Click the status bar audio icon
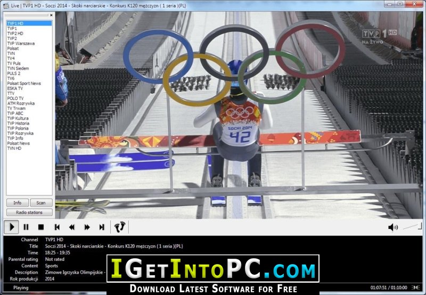Viewport: 426px width, 295px height. [416, 288]
